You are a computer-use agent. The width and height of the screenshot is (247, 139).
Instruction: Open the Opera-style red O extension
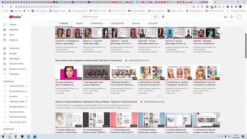[x=207, y=7]
